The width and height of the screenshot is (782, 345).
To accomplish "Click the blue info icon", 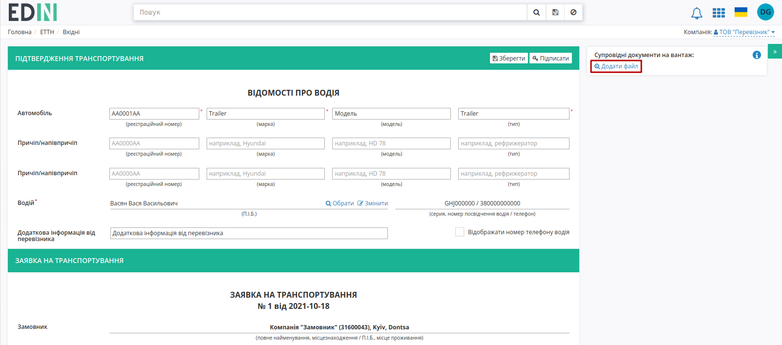I will [x=757, y=55].
